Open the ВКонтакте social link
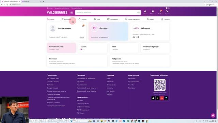This screenshot has height=123, width=218. click(x=132, y=79)
